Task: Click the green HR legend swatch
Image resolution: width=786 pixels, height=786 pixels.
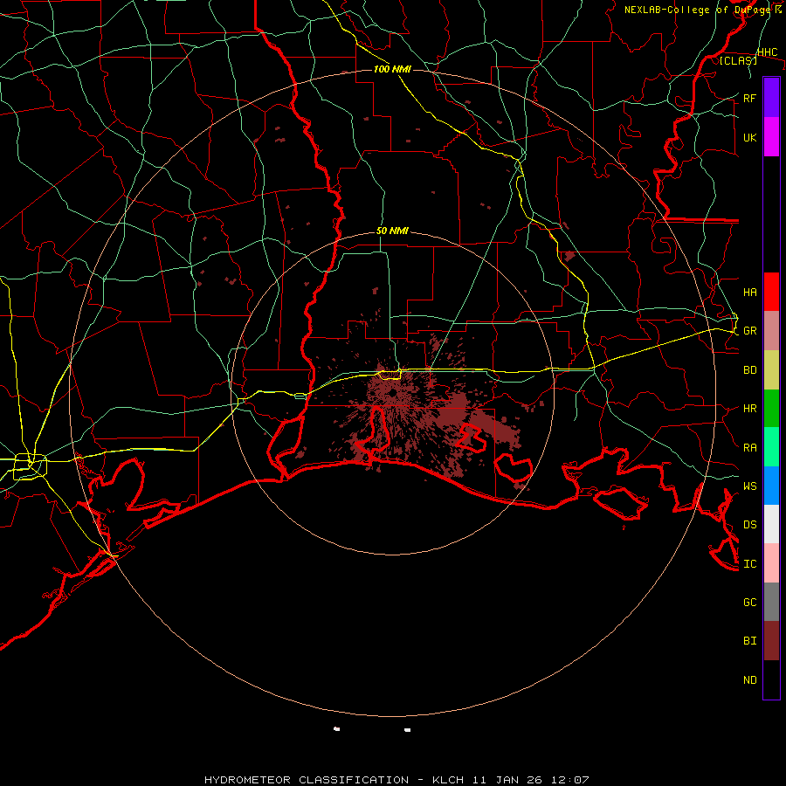Action: tap(771, 409)
